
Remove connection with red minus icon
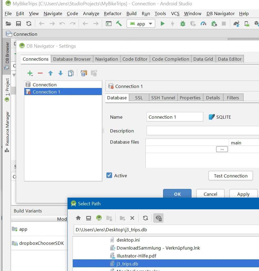point(40,73)
